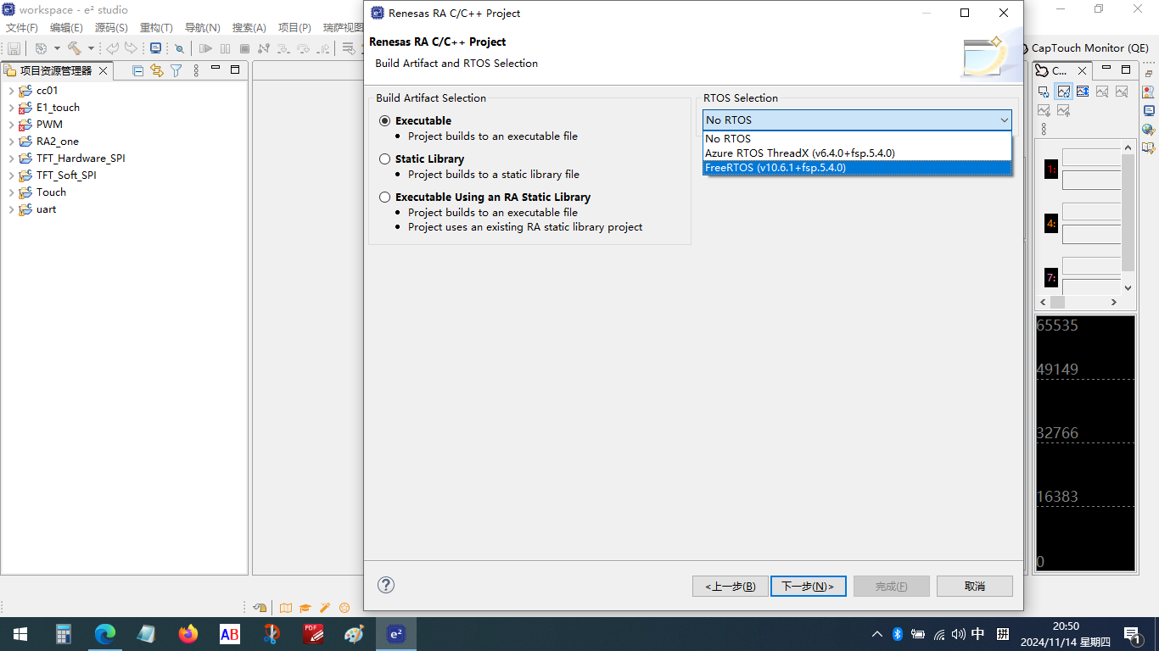Viewport: 1159px width, 651px height.
Task: Click the 取消 cancel button
Action: point(975,587)
